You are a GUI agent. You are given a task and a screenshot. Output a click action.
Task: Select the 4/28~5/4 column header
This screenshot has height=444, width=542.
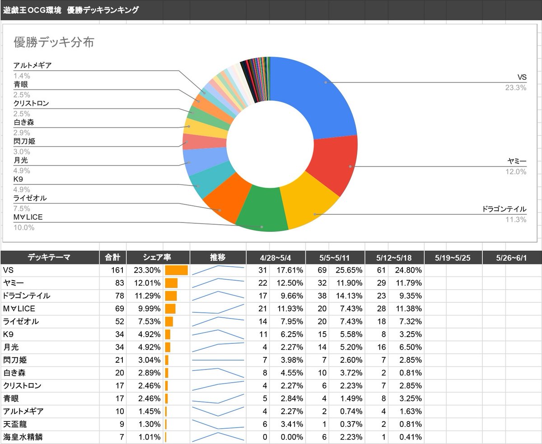point(276,257)
